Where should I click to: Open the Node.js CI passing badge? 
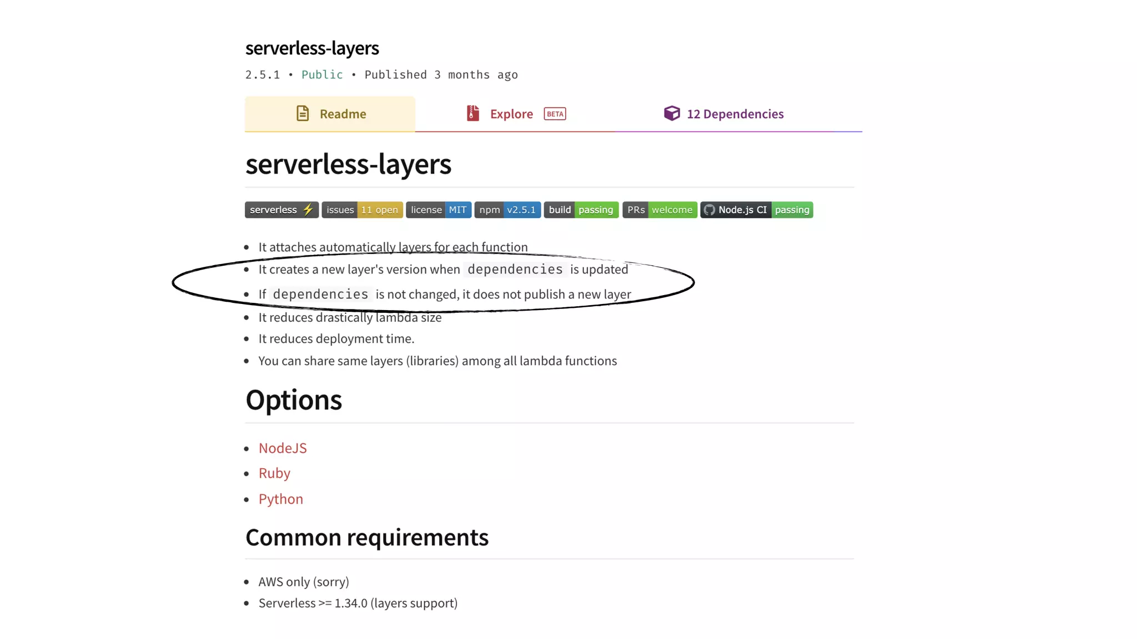click(x=757, y=210)
